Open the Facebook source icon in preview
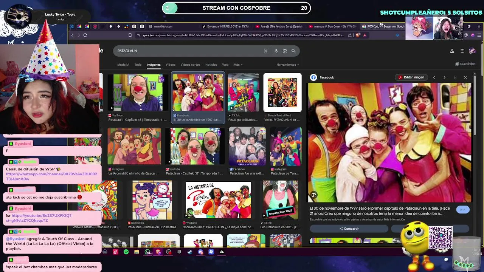Viewport: 484px width, 272px height. point(313,77)
